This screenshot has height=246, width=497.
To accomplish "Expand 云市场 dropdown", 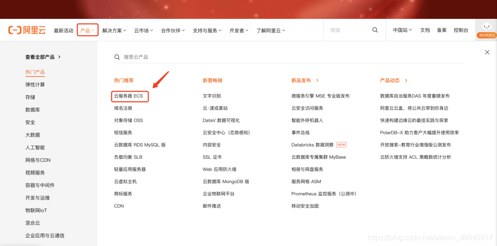I will (144, 30).
